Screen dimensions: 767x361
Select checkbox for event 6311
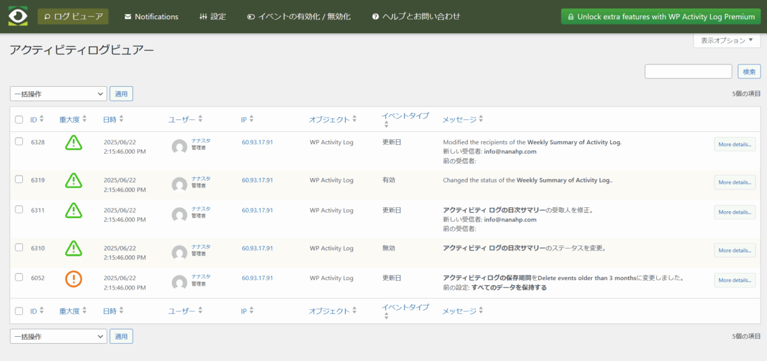19,209
